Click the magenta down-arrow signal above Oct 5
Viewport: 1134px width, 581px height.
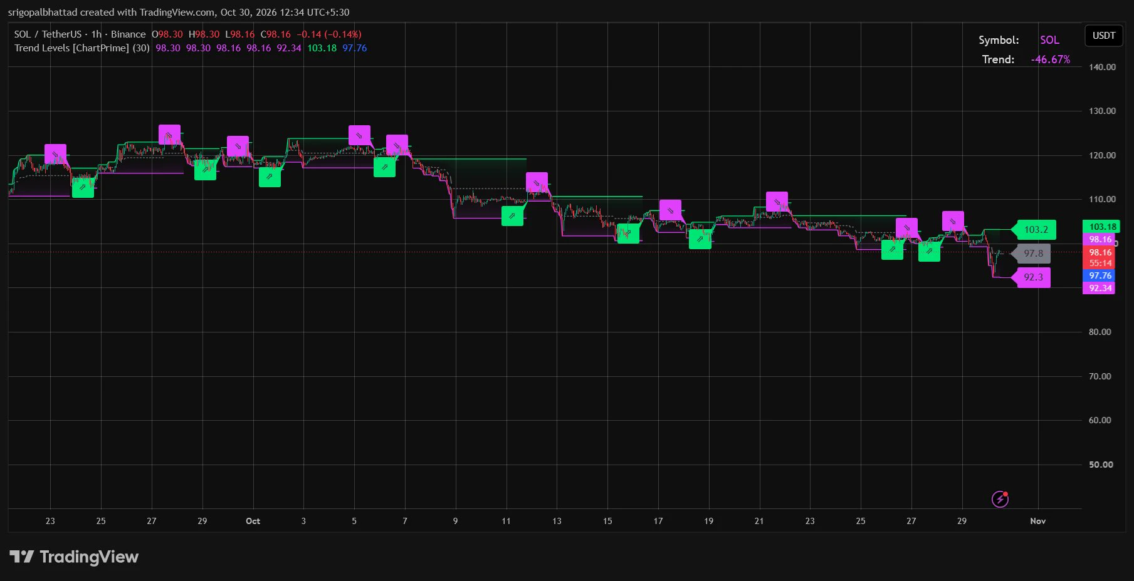coord(359,135)
